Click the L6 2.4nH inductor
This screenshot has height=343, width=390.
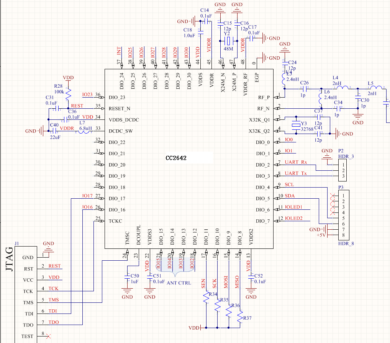pyautogui.click(x=320, y=97)
